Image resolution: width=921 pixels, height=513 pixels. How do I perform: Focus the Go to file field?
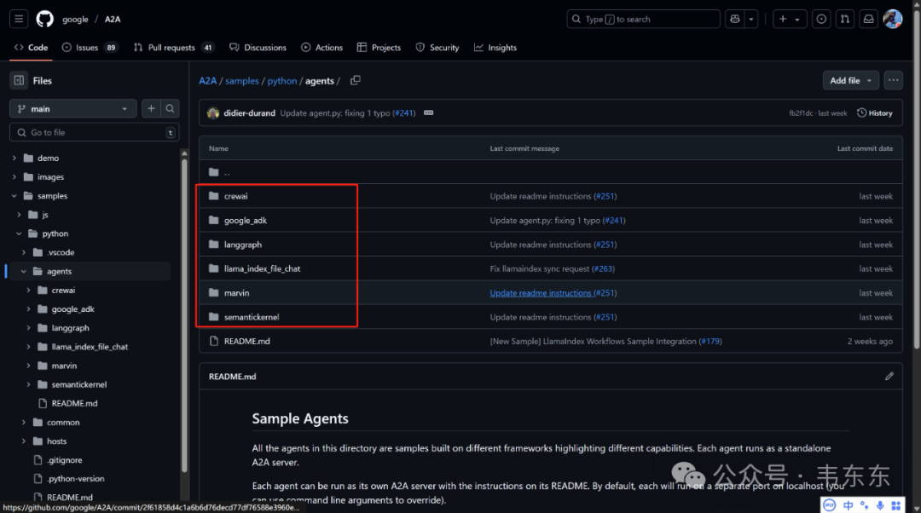pyautogui.click(x=94, y=133)
